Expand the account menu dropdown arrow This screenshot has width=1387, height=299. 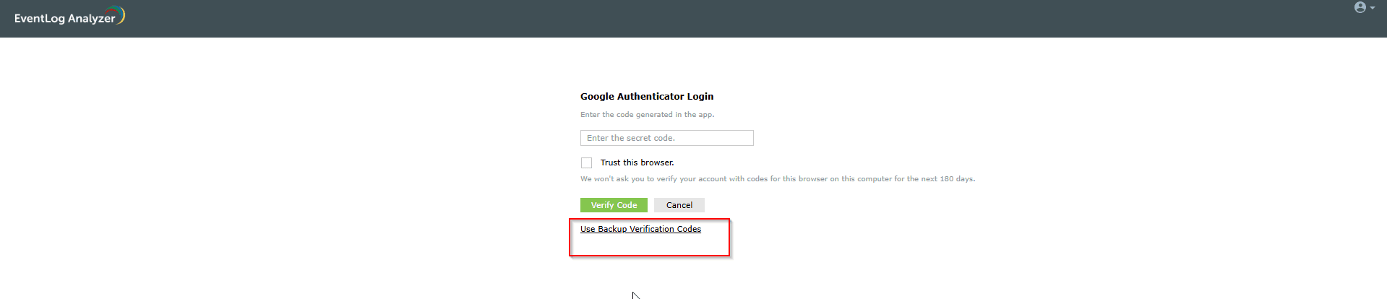[x=1372, y=8]
